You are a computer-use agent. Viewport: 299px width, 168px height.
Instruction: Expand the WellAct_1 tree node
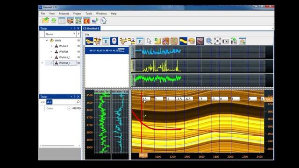51,57
